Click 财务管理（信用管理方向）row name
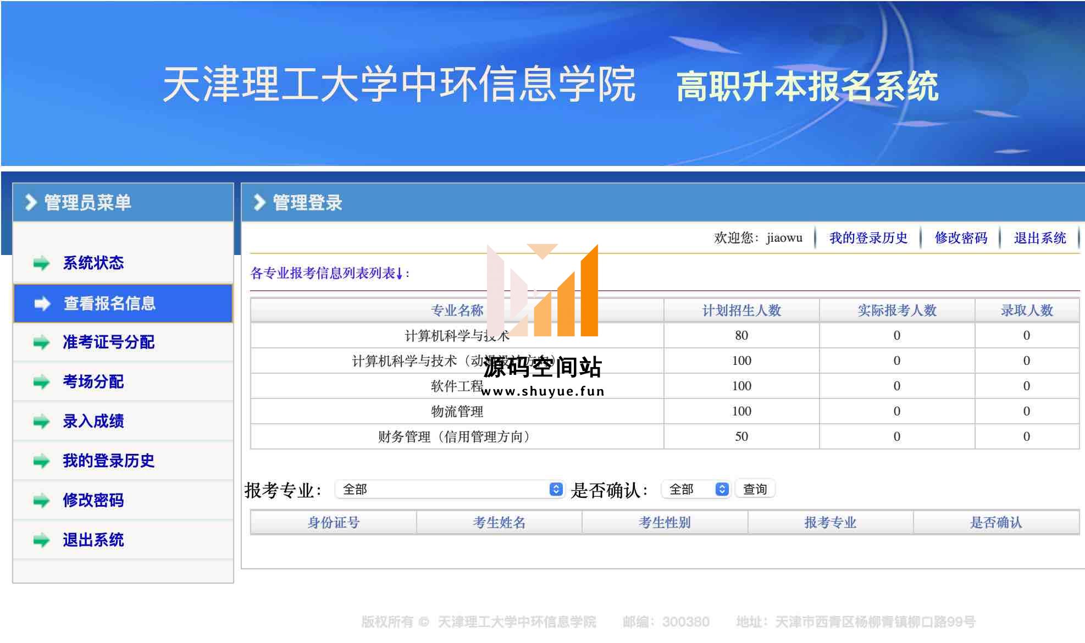Viewport: 1085px width, 643px height. (x=457, y=437)
